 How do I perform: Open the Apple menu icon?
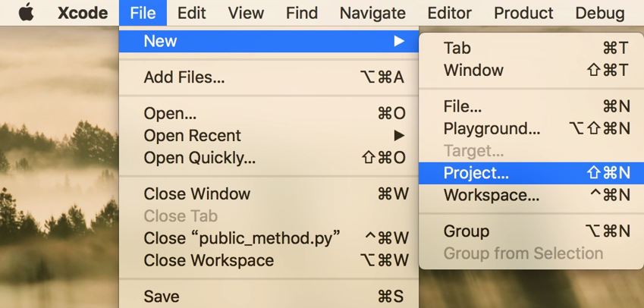(27, 12)
